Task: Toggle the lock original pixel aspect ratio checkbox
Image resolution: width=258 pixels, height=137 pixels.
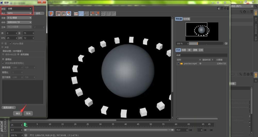Action: tap(3, 63)
